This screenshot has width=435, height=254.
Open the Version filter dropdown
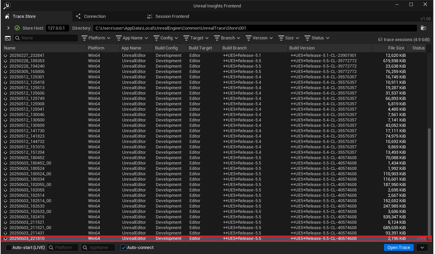tap(259, 38)
